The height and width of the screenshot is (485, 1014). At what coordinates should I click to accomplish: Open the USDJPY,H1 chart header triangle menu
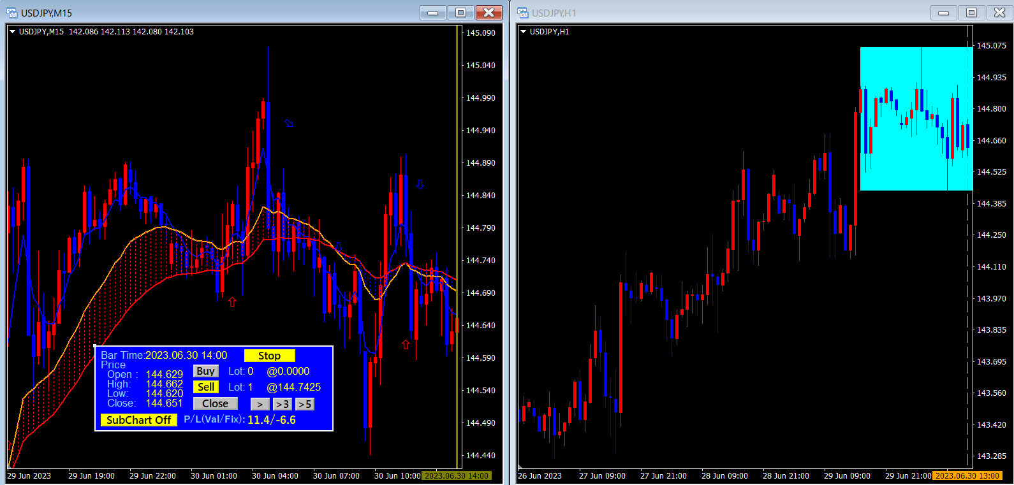[x=524, y=31]
